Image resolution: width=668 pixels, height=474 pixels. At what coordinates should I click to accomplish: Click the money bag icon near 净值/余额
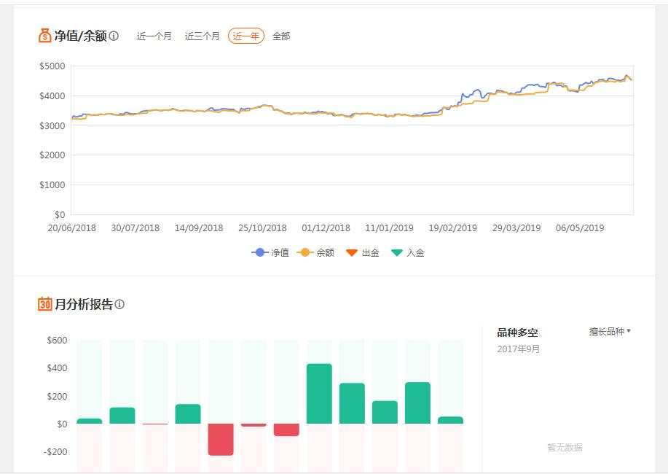tap(44, 36)
